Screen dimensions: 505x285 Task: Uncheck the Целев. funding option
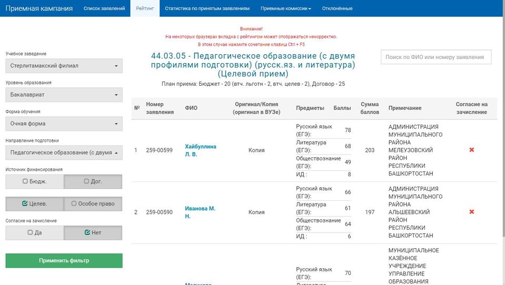click(35, 203)
